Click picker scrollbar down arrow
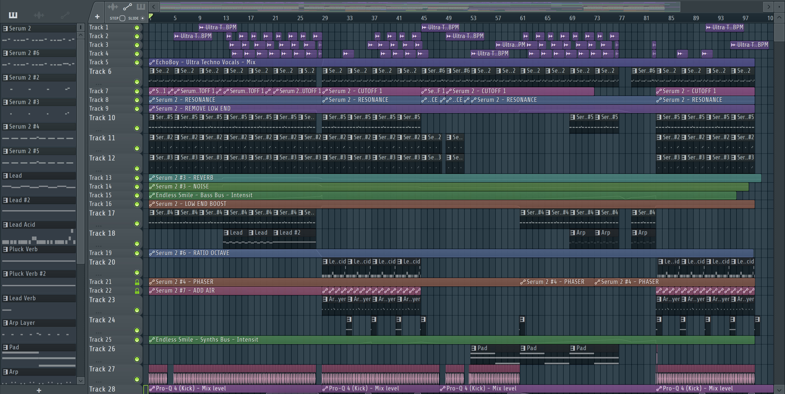 [80, 380]
